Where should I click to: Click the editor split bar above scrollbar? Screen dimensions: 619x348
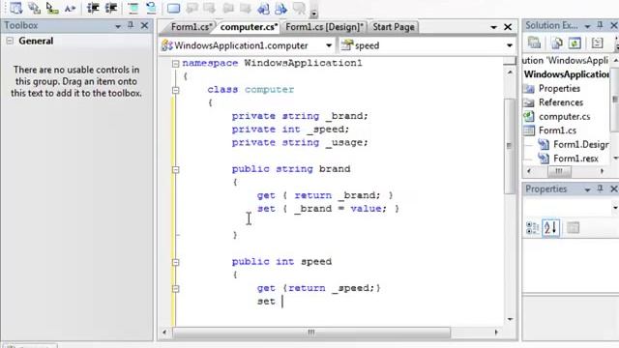510,60
